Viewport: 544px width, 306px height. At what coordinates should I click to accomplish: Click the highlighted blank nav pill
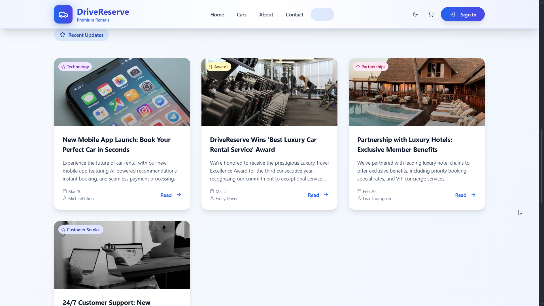click(322, 14)
